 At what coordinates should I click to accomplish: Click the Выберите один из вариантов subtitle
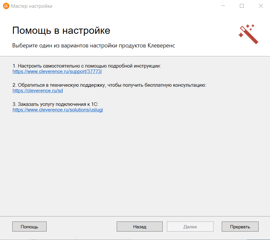[x=93, y=46]
